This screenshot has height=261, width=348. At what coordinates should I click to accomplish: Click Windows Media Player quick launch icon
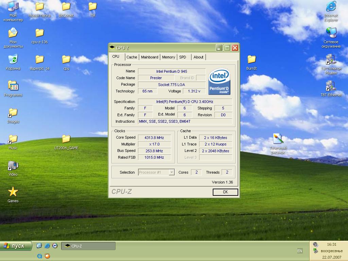[x=55, y=246]
